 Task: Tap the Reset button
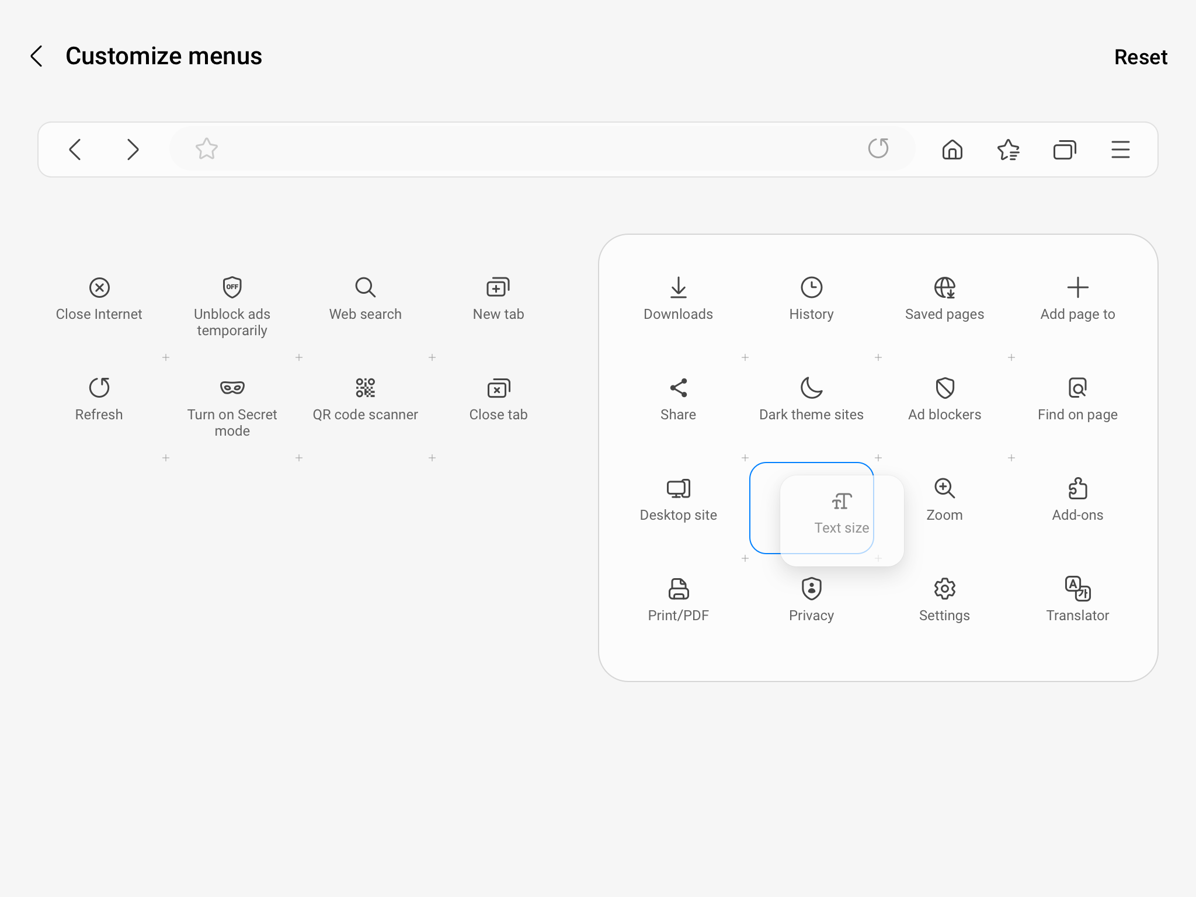coord(1141,57)
